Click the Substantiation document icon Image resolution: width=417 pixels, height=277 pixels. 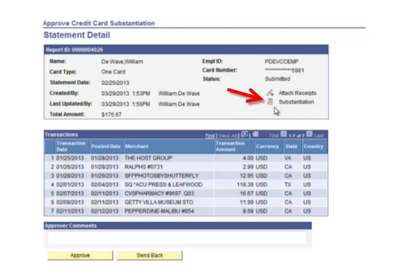coord(269,102)
